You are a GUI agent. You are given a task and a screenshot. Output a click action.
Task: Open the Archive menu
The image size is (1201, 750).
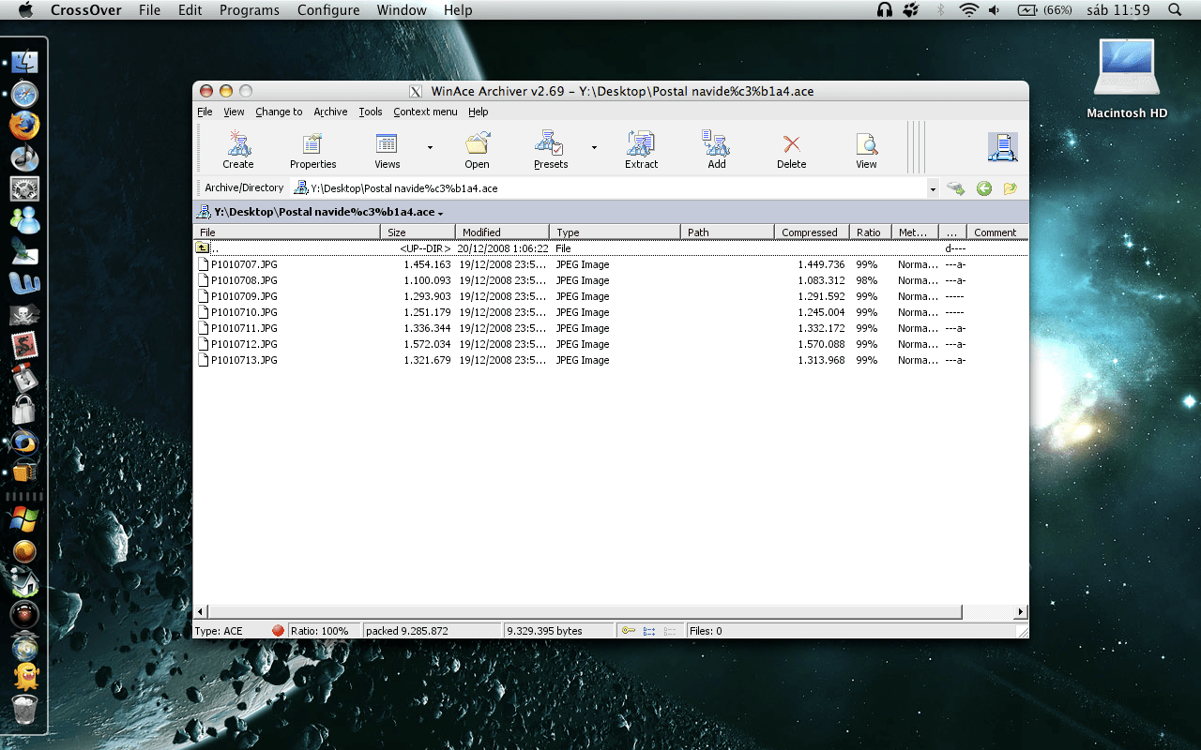(x=330, y=112)
